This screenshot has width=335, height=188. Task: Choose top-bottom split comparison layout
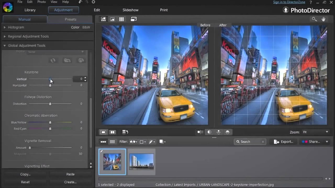(x=227, y=132)
